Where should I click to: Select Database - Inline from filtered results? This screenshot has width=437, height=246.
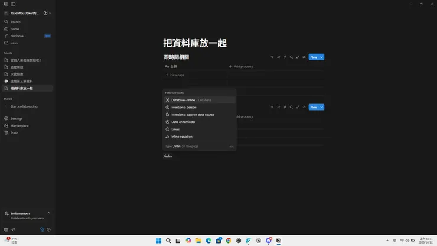tap(199, 100)
